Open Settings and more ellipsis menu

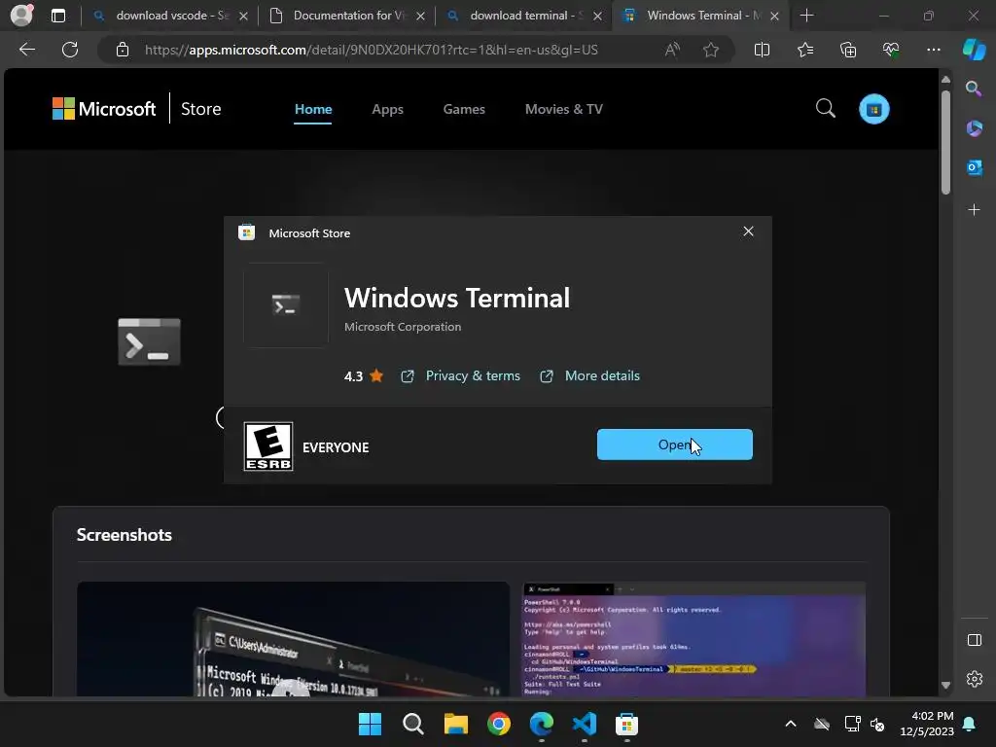pos(933,50)
